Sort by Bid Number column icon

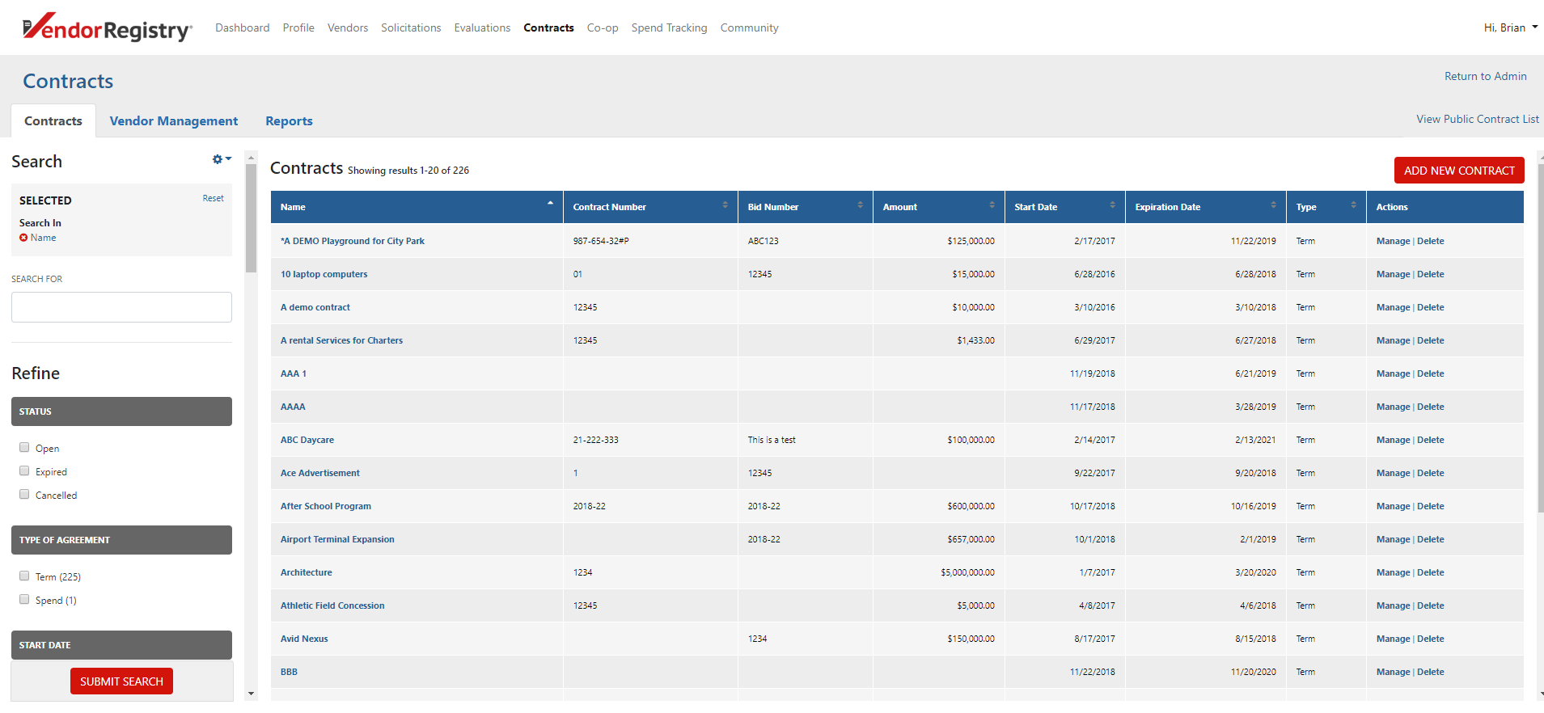click(x=860, y=205)
